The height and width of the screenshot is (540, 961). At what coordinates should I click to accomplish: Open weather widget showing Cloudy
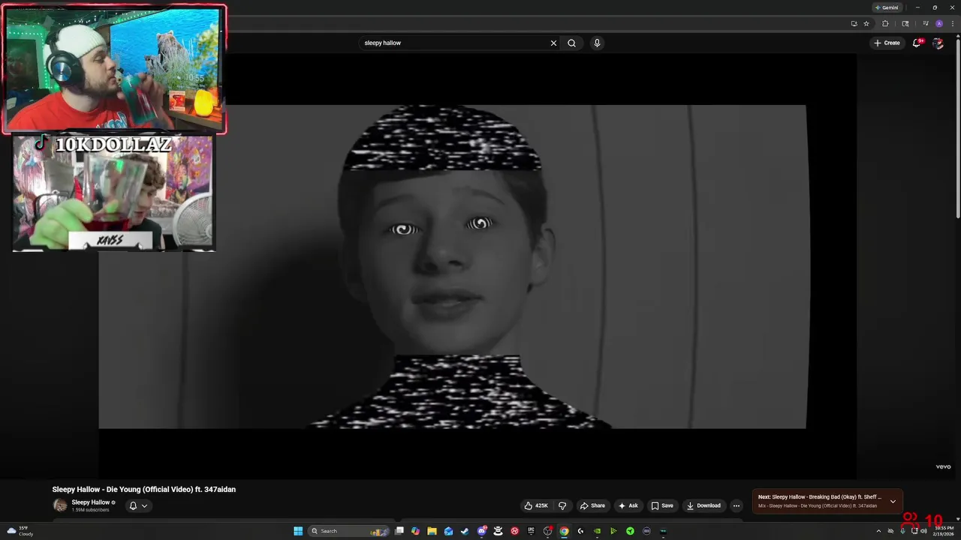(x=20, y=531)
